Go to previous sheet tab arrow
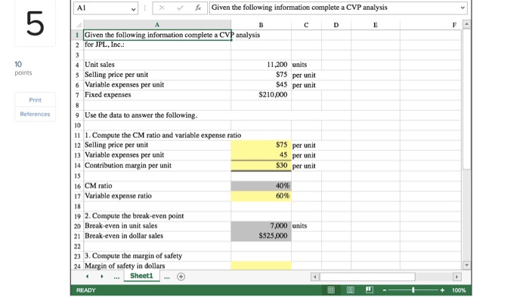The image size is (529, 297). [88, 277]
